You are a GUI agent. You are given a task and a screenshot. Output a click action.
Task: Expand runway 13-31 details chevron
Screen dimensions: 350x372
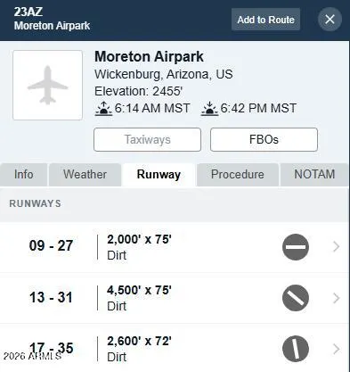coord(337,298)
